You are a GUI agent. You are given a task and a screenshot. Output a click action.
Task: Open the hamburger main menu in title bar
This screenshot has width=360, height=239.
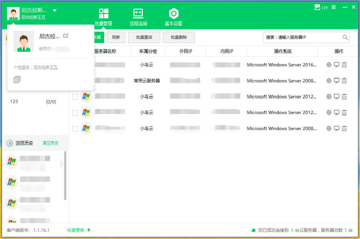334,7
